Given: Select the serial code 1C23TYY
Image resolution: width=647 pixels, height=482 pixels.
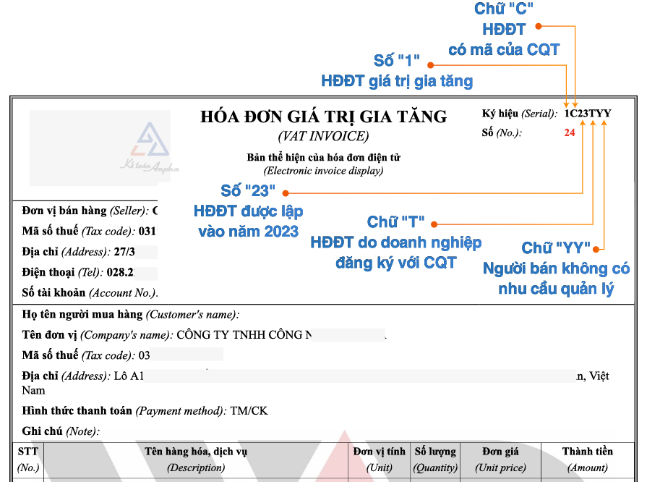Looking at the screenshot, I should [x=588, y=114].
